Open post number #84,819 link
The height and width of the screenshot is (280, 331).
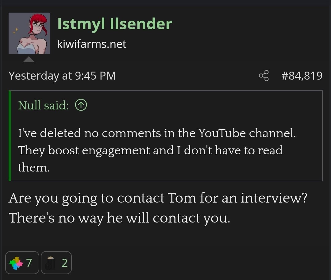pos(302,76)
